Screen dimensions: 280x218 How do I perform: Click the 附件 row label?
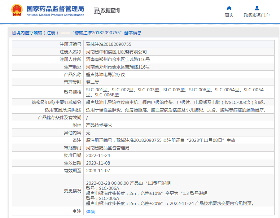click(x=77, y=125)
